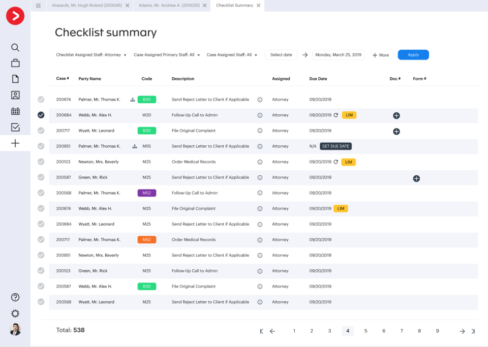This screenshot has height=347, width=488.
Task: Open the Select date picker
Action: coord(281,54)
